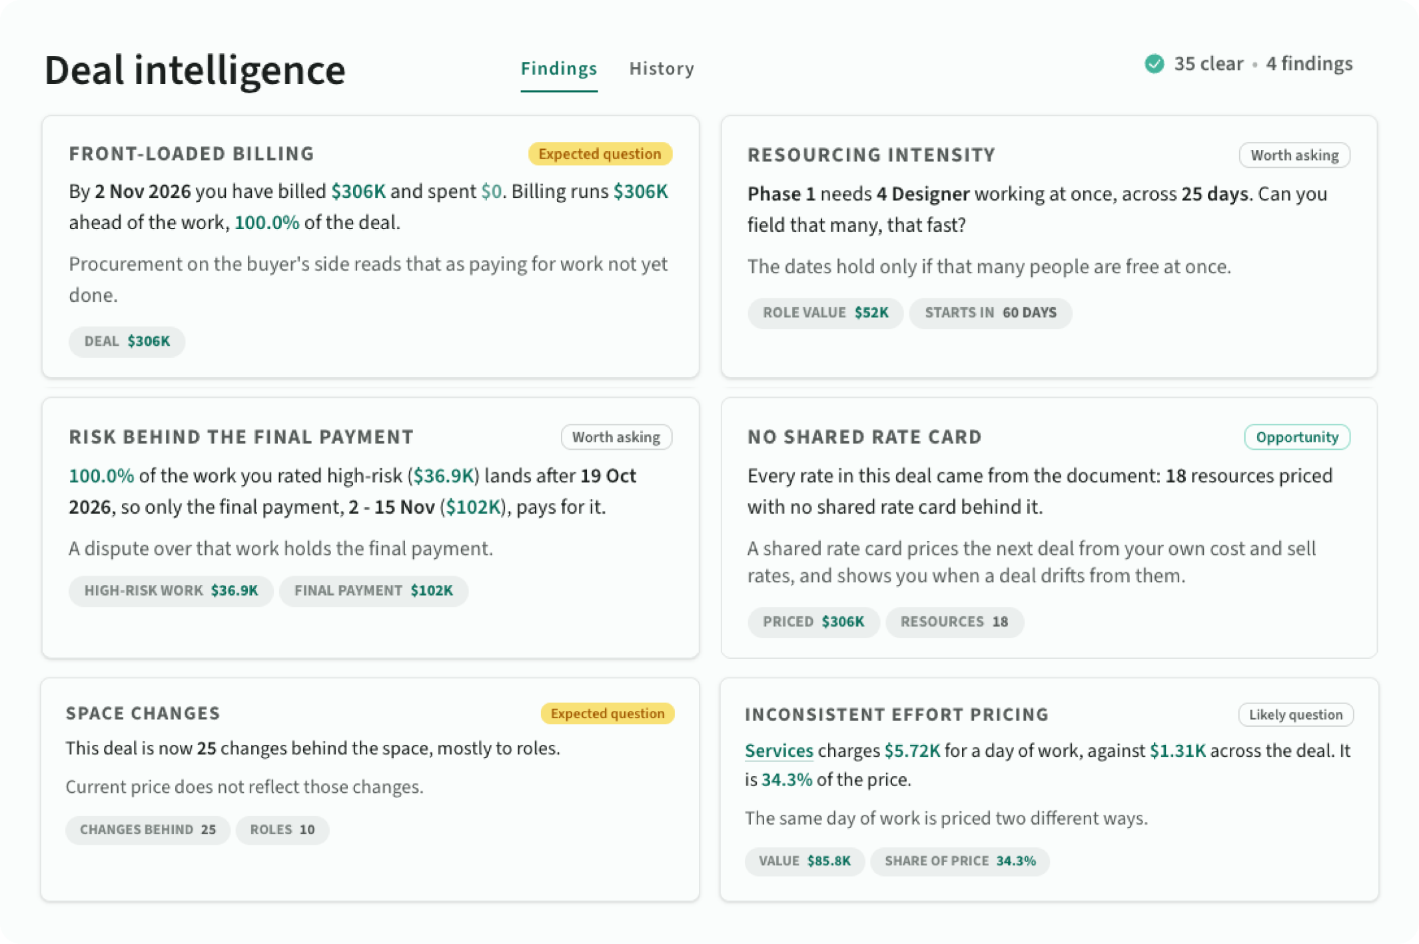Click the SPACE CHANGES card heading
This screenshot has width=1419, height=944.
(x=143, y=713)
